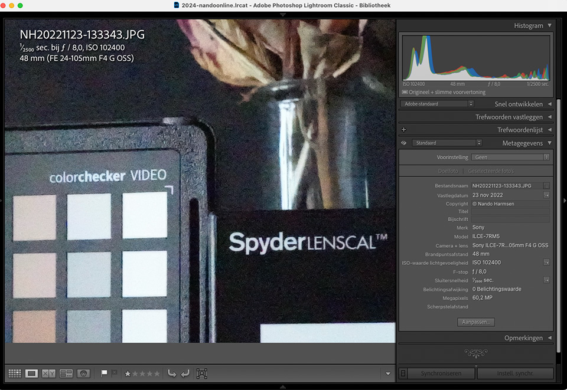Click the histogram graph

point(476,58)
